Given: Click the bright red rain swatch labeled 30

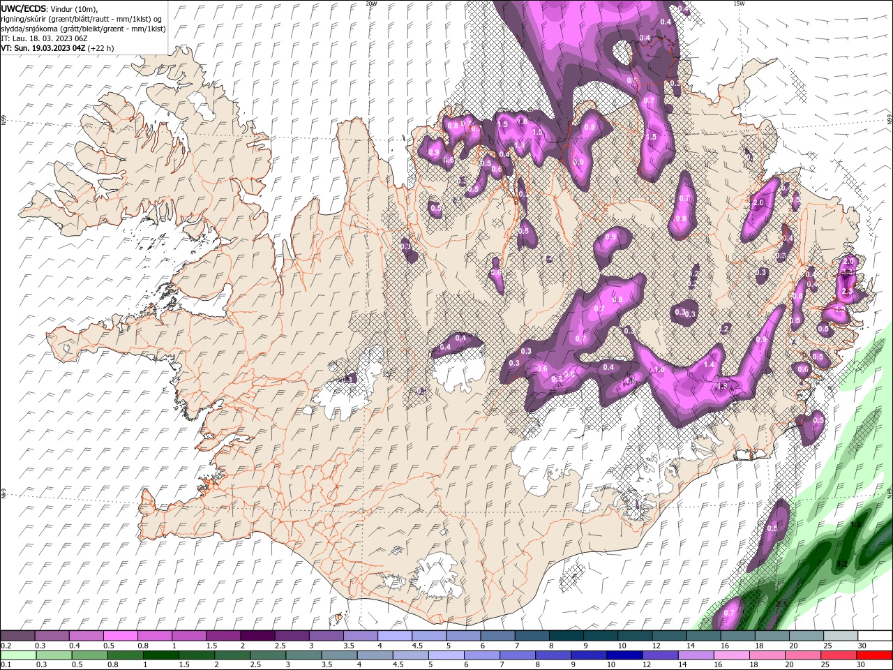Looking at the screenshot, I should (873, 655).
